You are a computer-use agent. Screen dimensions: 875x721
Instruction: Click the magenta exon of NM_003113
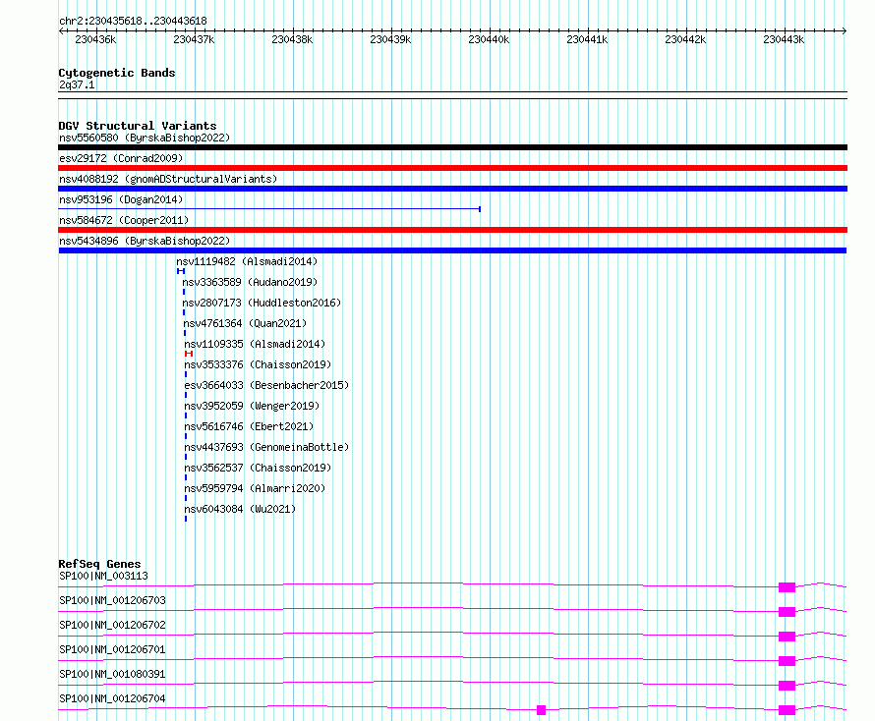787,587
